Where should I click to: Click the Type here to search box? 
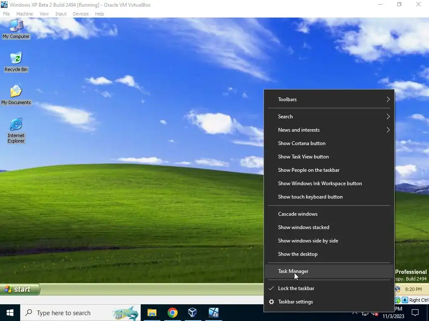point(80,313)
